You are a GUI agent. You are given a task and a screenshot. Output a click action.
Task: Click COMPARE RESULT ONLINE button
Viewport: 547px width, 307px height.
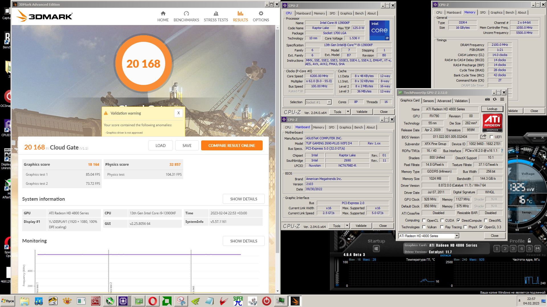click(x=232, y=145)
